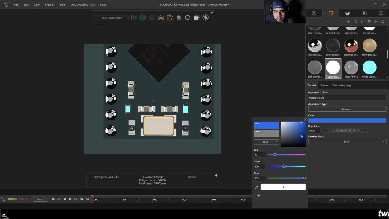389x219 pixels.
Task: Switch to the Cameras panel tab
Action: click(364, 13)
